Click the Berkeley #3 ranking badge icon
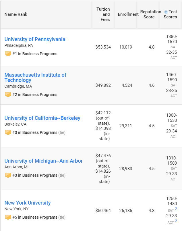 (x=8, y=132)
